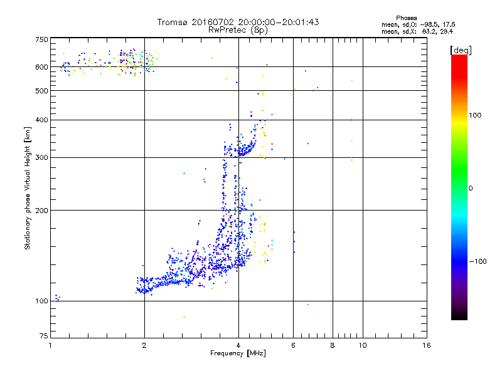Image resolution: width=502 pixels, height=376 pixels.
Task: Click the subtitle "RwPretec (8p)"
Action: tap(238, 30)
